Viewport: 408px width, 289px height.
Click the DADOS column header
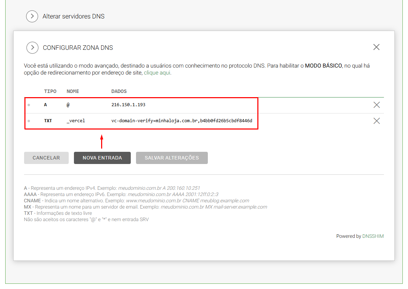[x=119, y=91]
